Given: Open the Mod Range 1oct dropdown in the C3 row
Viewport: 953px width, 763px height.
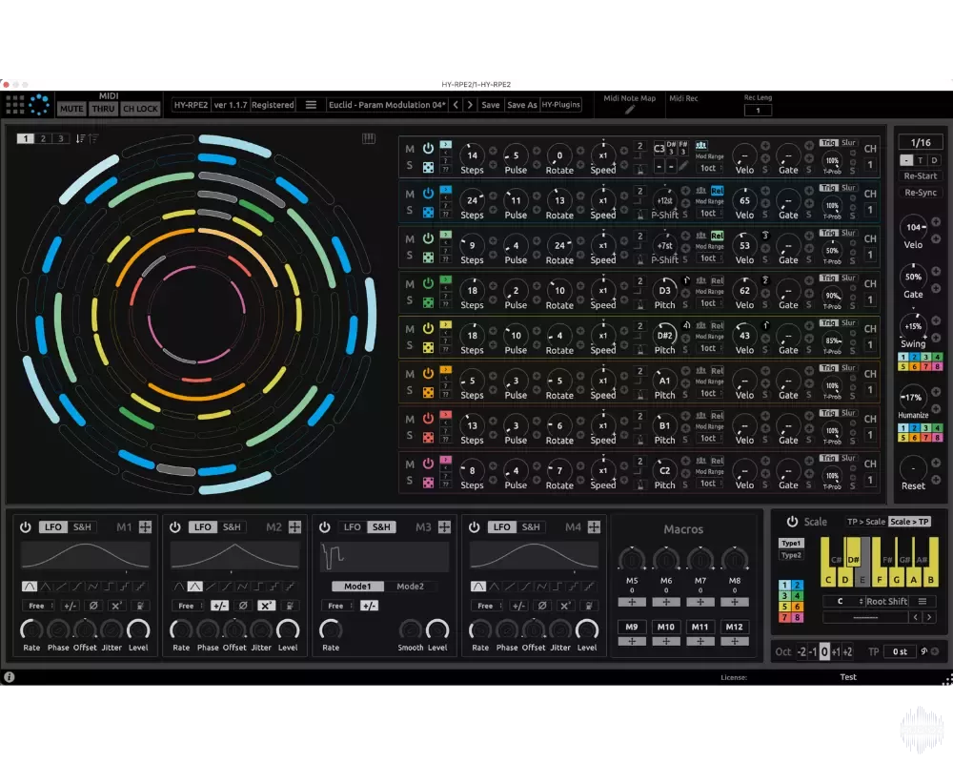Looking at the screenshot, I should (709, 168).
